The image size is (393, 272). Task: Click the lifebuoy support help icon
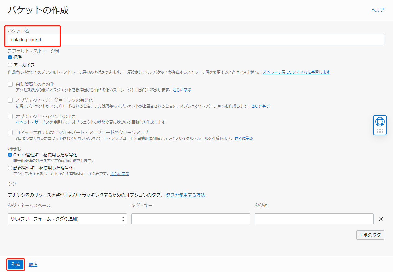380,121
